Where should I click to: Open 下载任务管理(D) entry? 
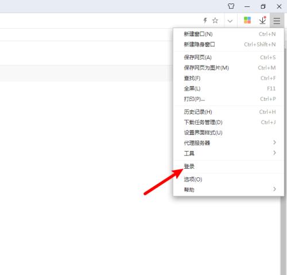coord(228,122)
